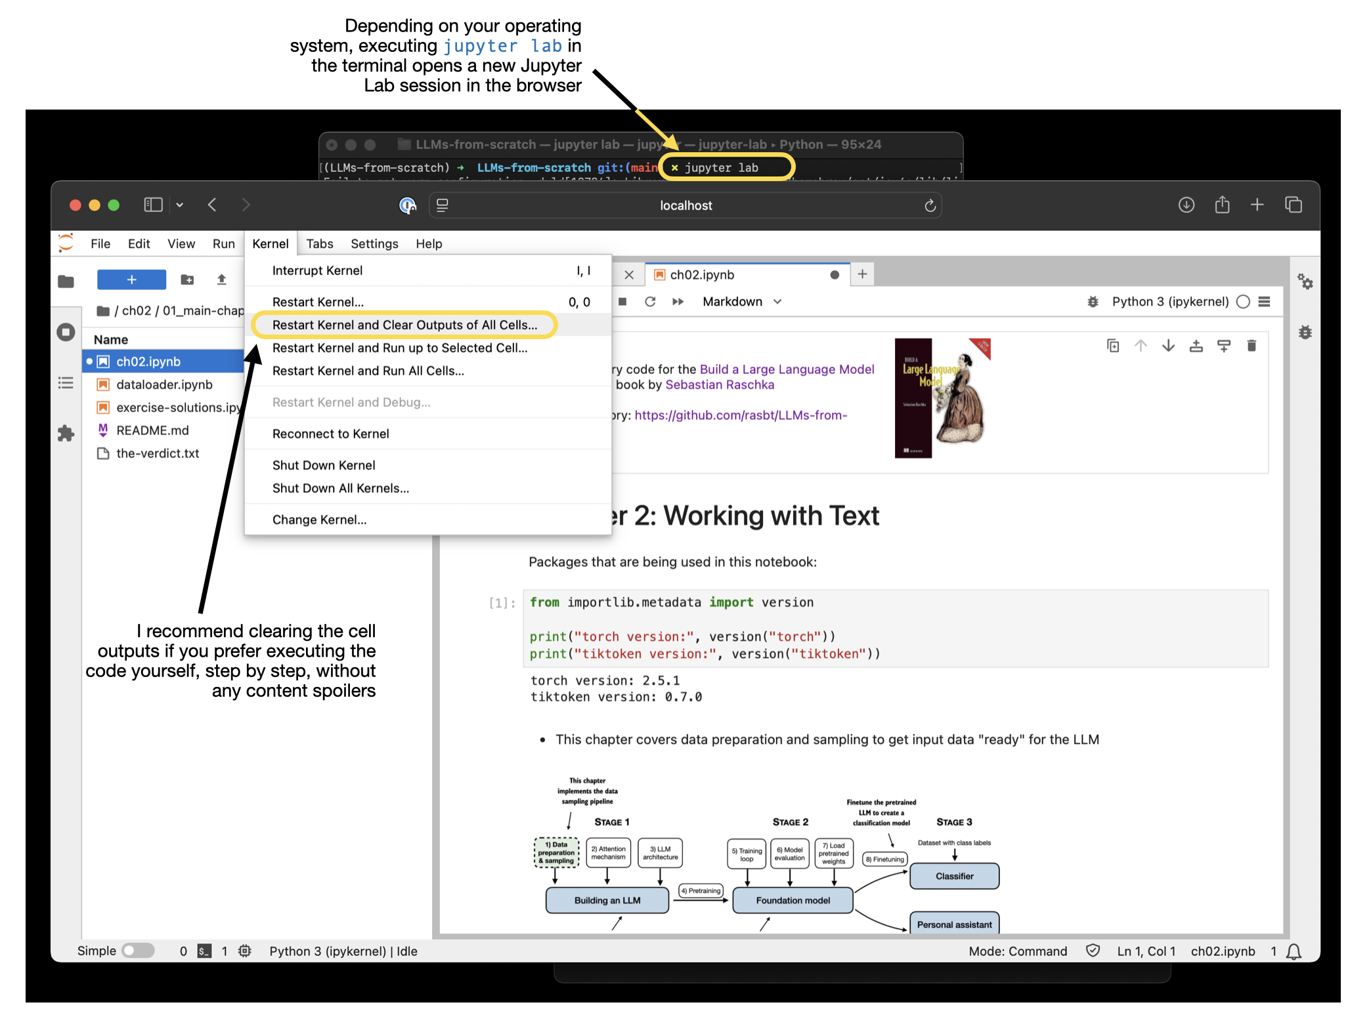Click the notebook toolbar hamburger menu icon

pyautogui.click(x=1265, y=301)
